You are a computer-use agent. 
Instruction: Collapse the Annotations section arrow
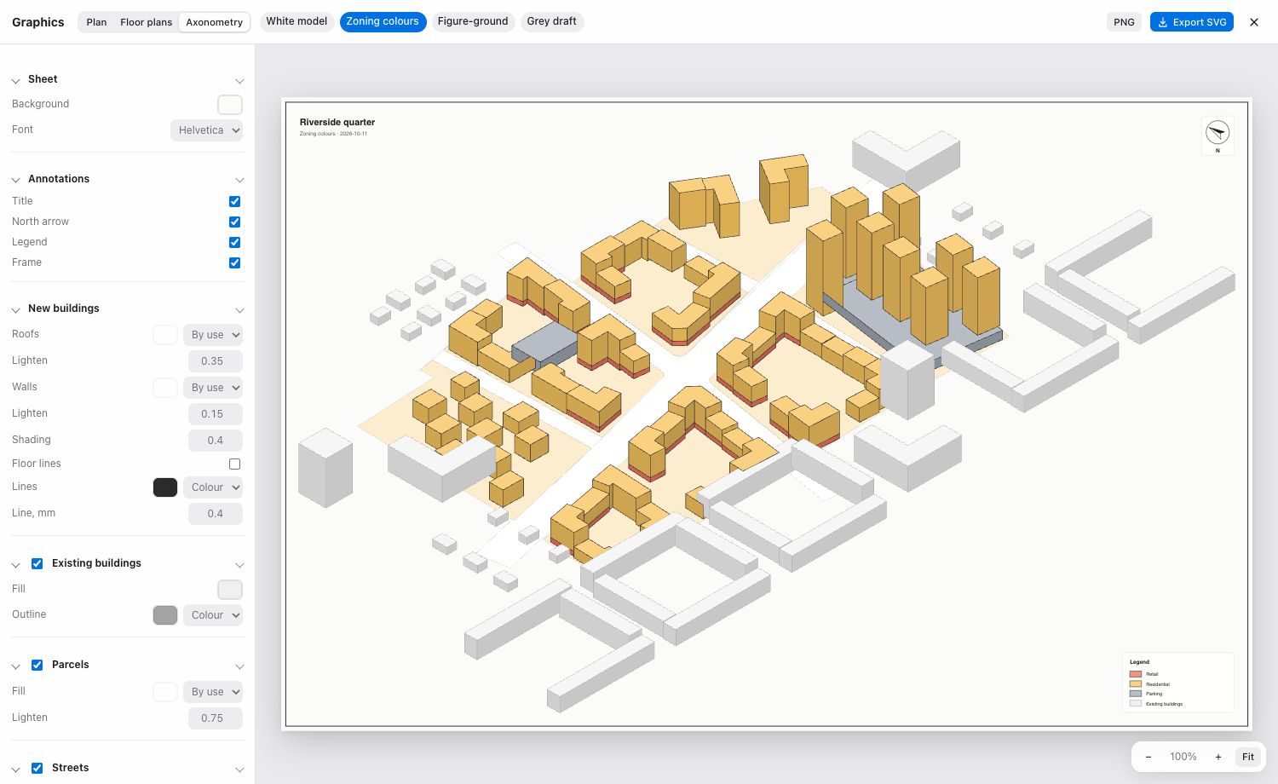[x=15, y=180]
